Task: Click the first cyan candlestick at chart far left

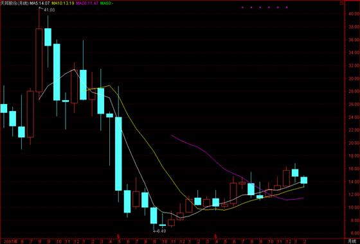Action: [4, 109]
